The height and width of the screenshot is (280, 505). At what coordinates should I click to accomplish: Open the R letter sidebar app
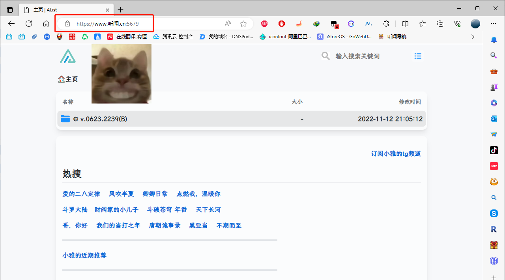point(494,229)
